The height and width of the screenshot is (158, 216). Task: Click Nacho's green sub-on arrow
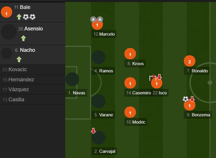[x=19, y=59]
